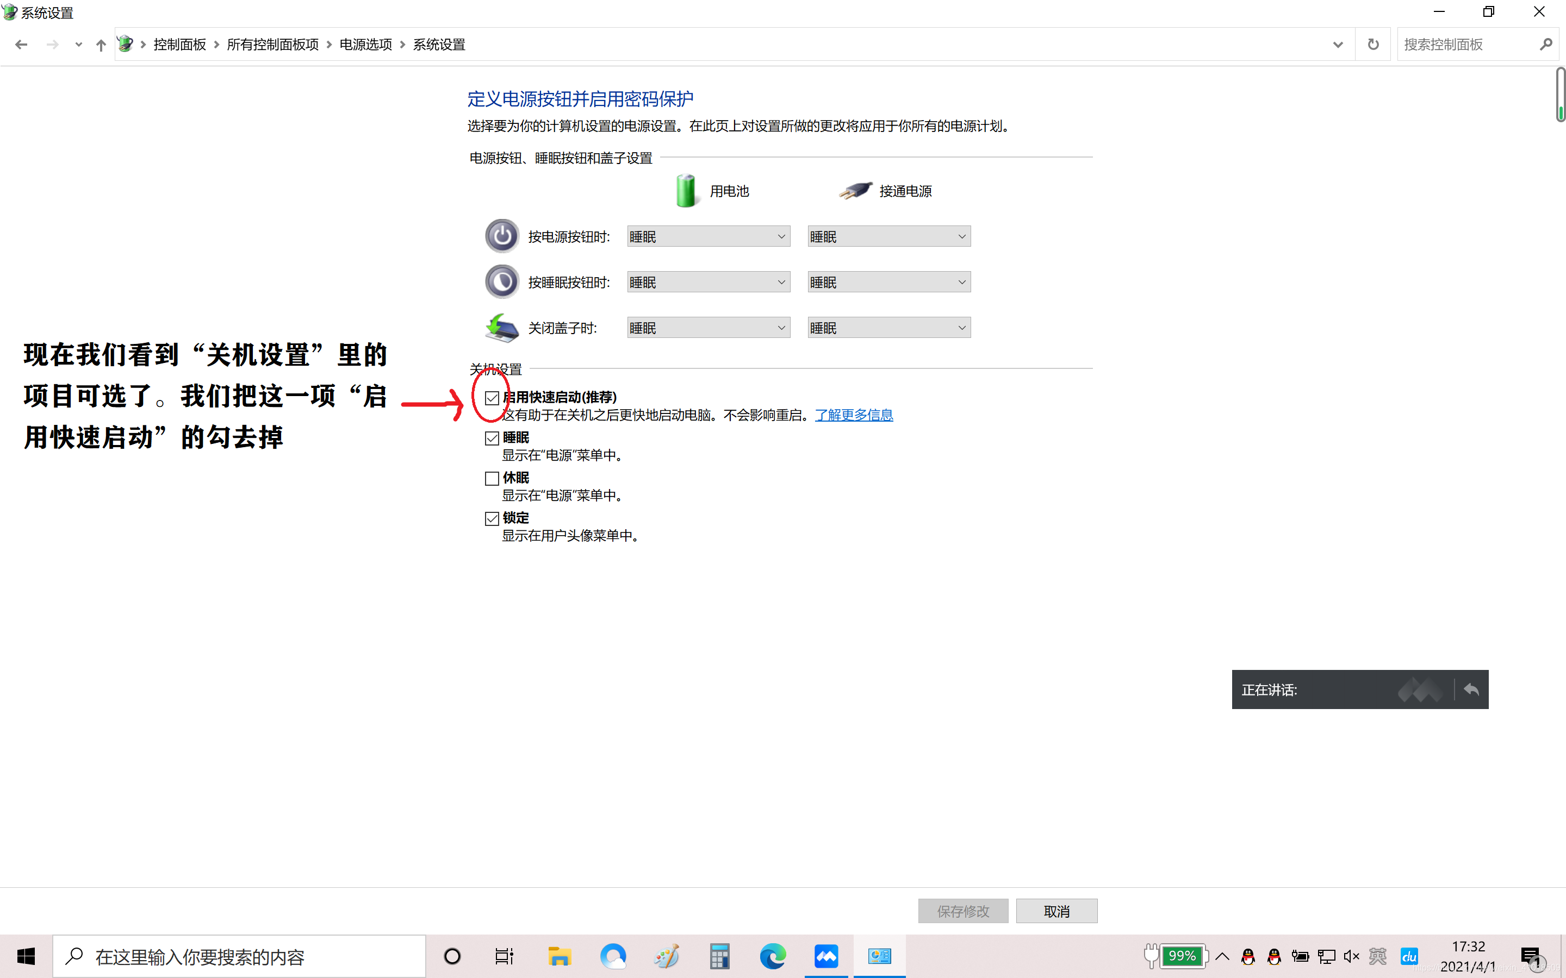Screen dimensions: 1566x978
Task: Click the back navigation arrow
Action: [x=21, y=45]
